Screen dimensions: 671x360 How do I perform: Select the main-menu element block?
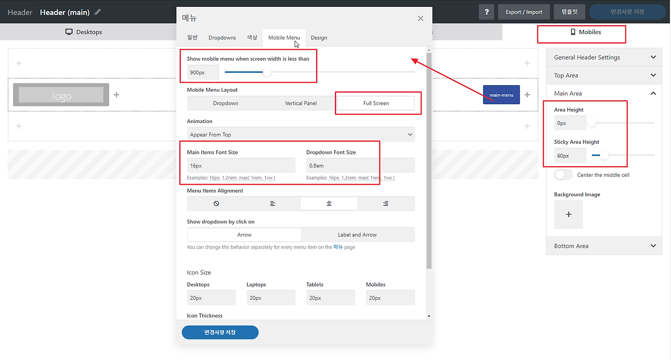pyautogui.click(x=501, y=95)
